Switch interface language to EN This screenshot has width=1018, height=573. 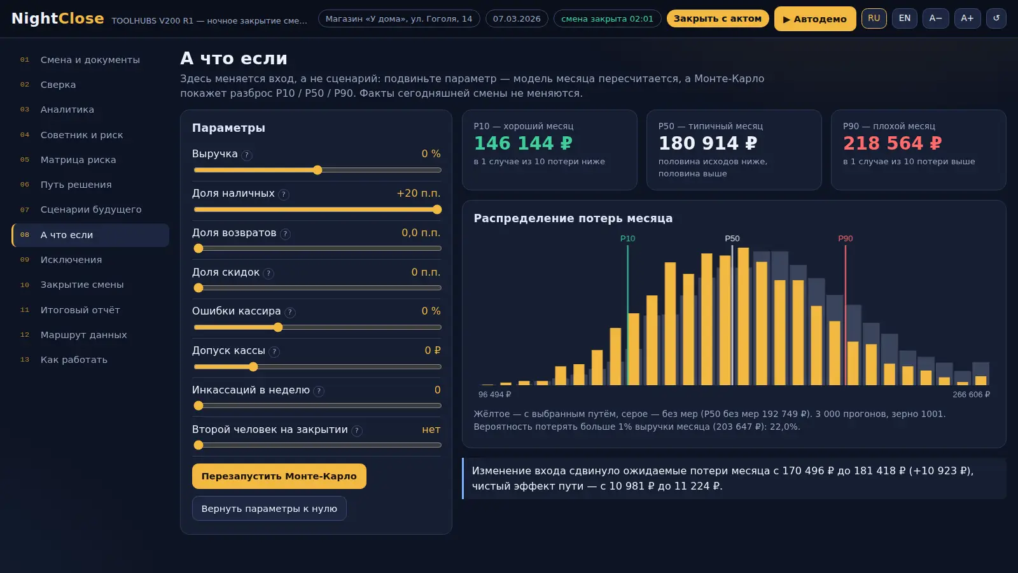(x=905, y=18)
